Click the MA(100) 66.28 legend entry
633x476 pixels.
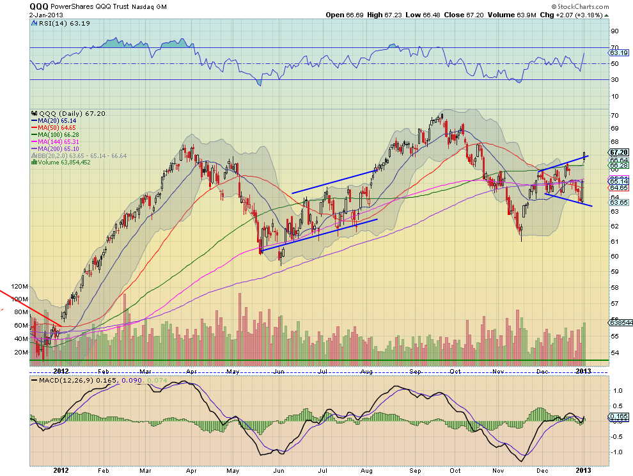[59, 134]
